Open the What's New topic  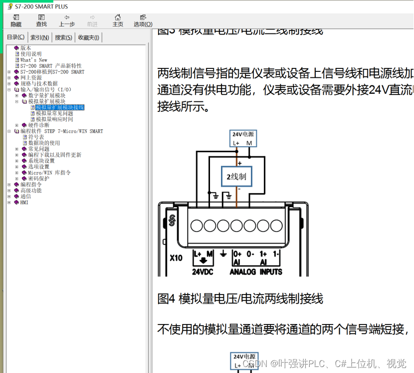pos(34,60)
